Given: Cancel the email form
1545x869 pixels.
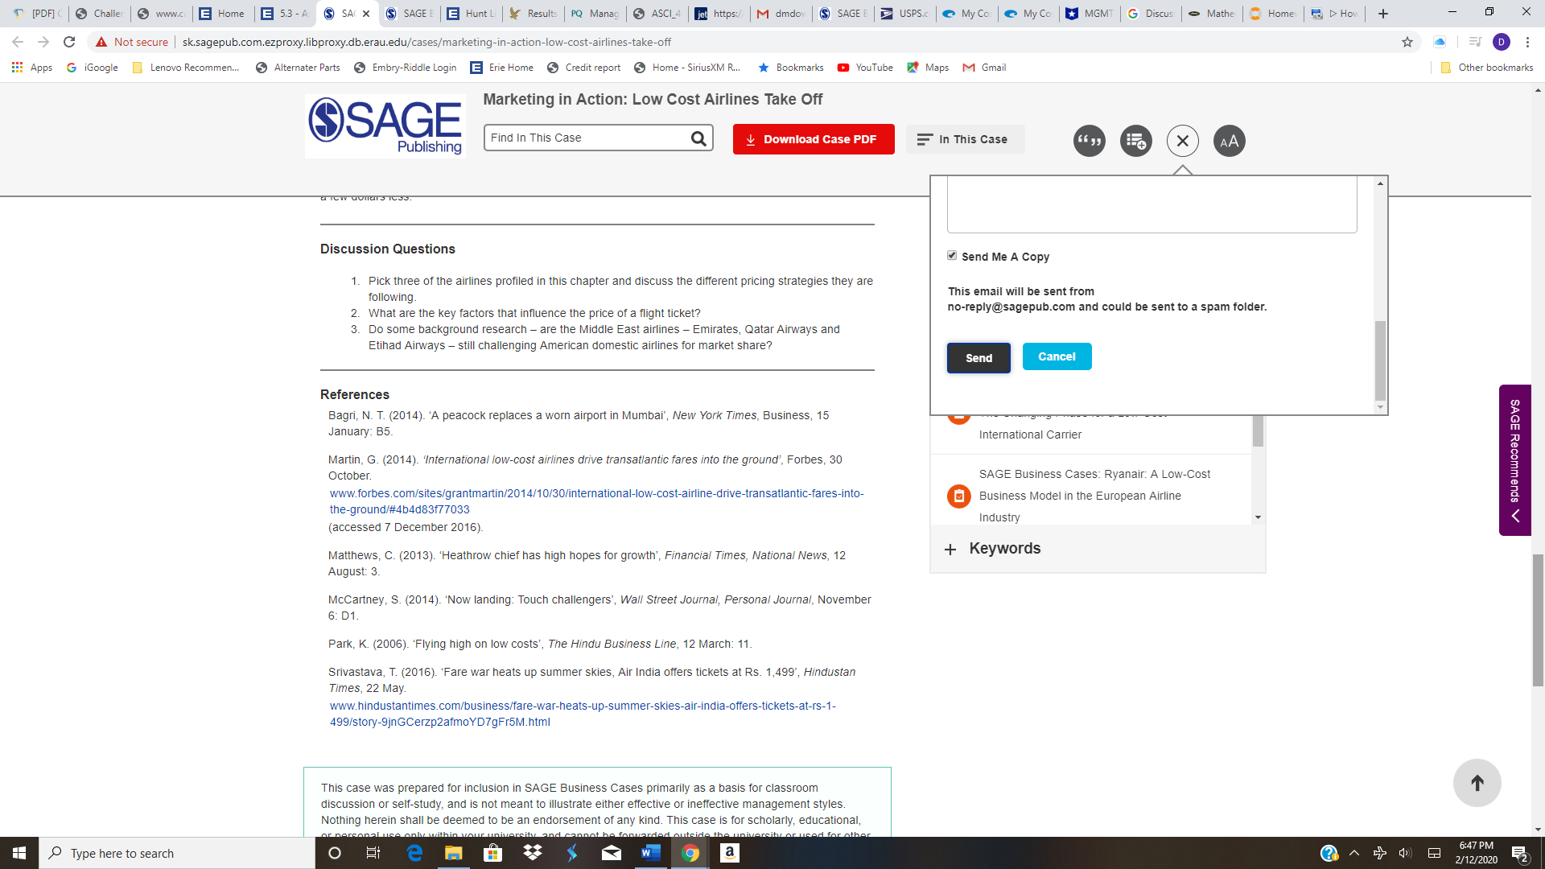Looking at the screenshot, I should [1057, 356].
